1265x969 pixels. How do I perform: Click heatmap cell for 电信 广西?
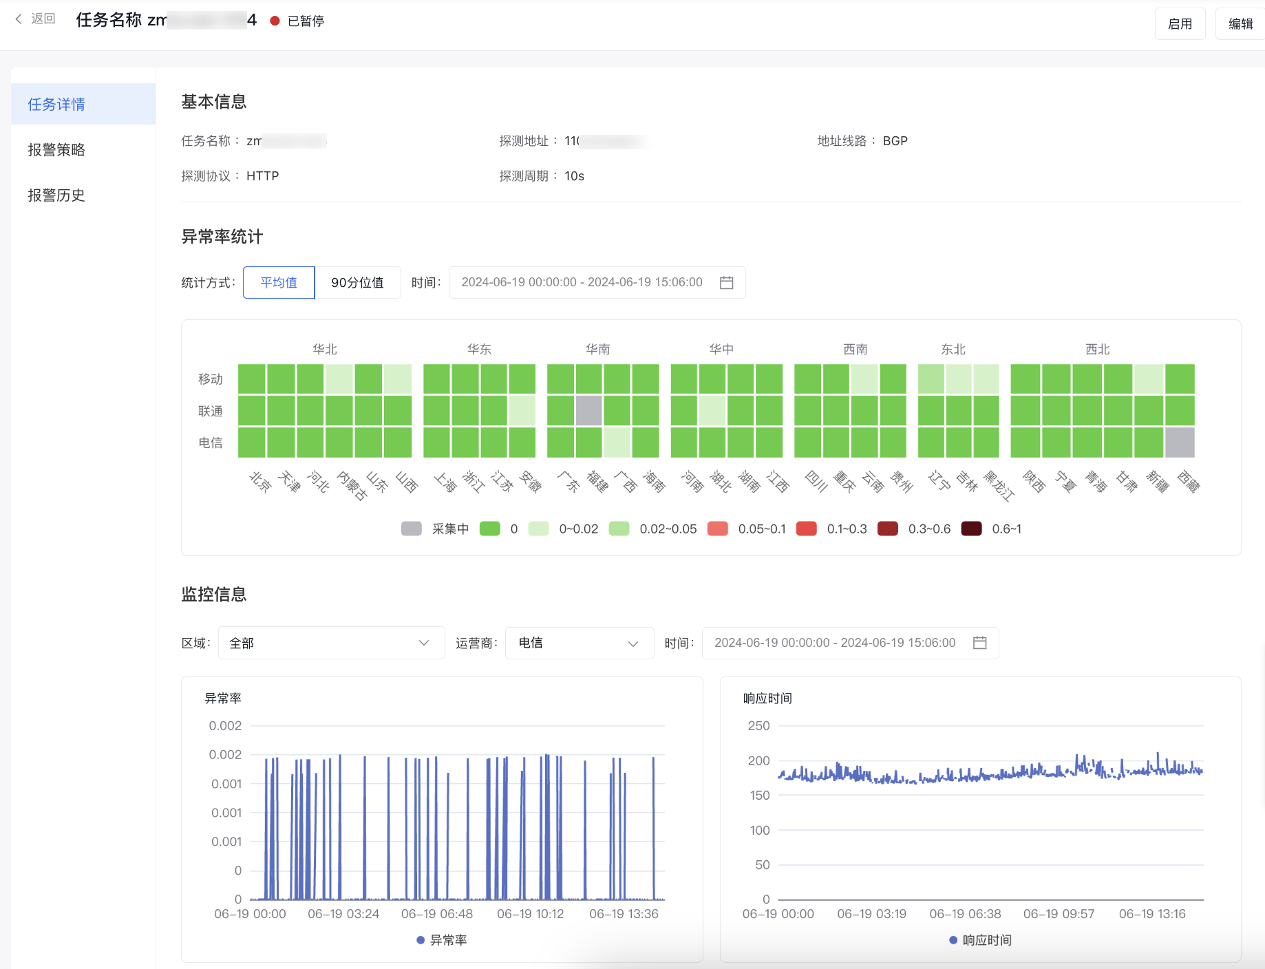[x=617, y=443]
